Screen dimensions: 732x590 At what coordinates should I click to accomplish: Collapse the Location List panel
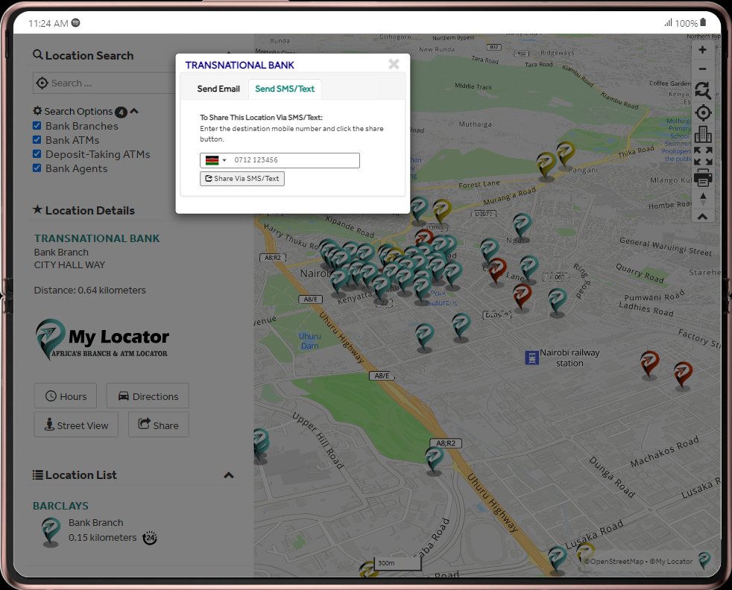click(x=229, y=475)
